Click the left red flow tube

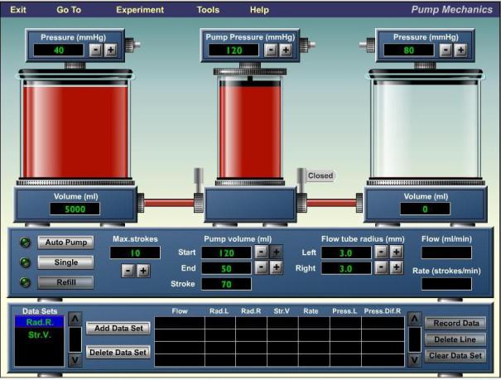(169, 203)
